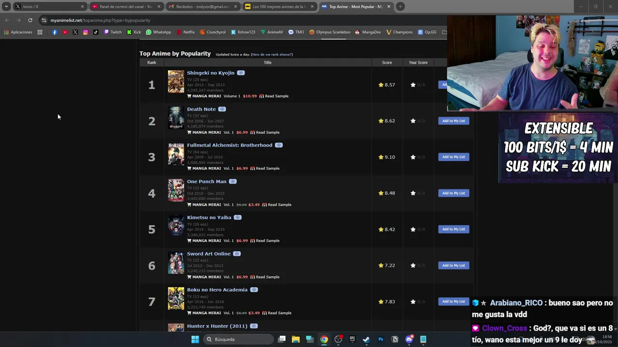Viewport: 618px width, 347px height.
Task: Open the Olympus Scanlation bookmark
Action: (x=329, y=32)
